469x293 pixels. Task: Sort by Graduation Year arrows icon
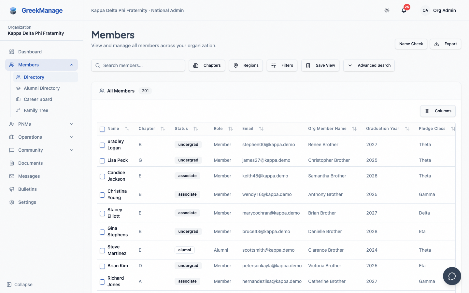tap(407, 129)
